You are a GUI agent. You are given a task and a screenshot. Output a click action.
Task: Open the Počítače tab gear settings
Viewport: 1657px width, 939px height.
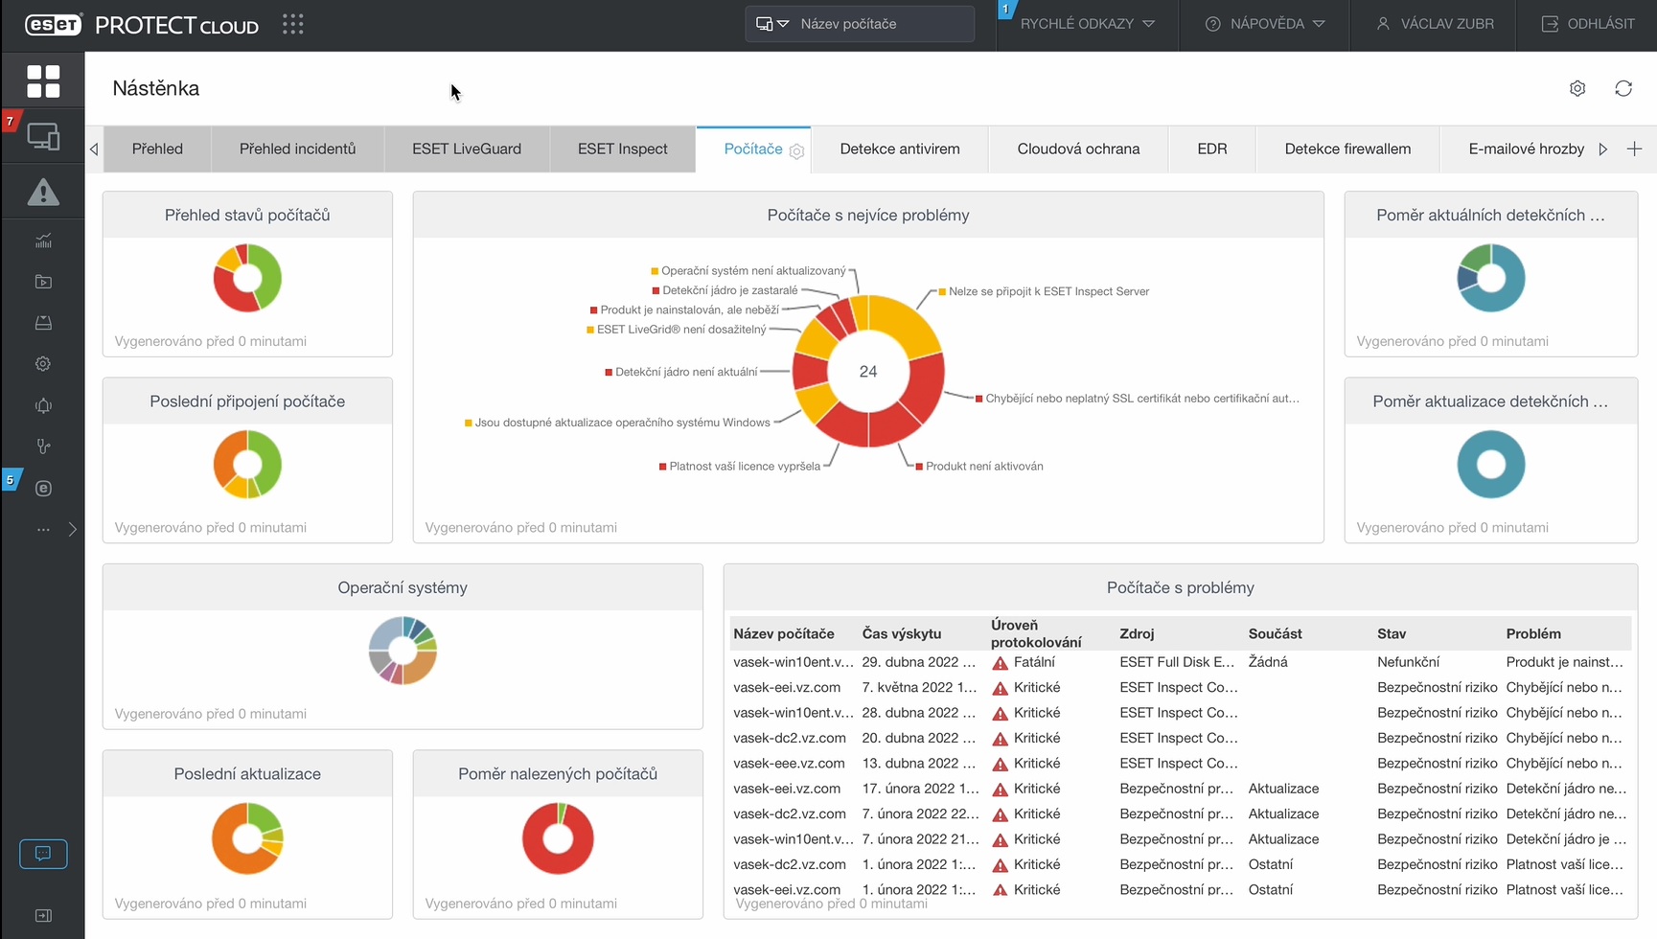click(796, 150)
